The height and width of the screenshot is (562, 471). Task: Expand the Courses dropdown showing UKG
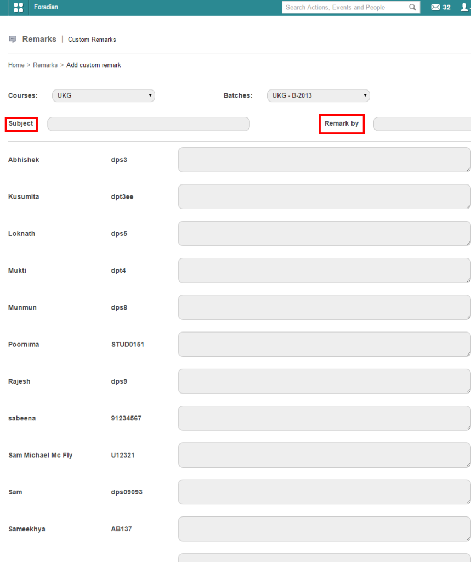click(104, 95)
